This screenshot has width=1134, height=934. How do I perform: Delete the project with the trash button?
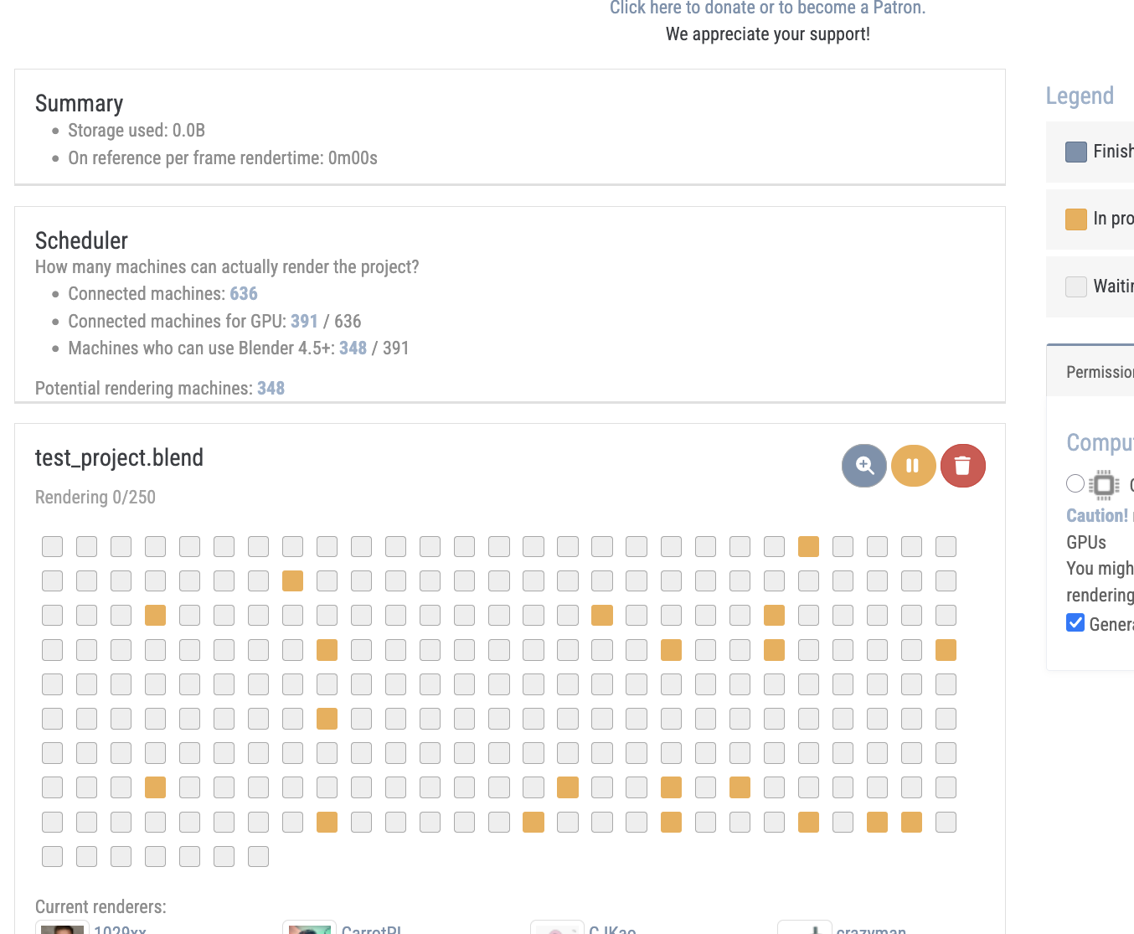[962, 466]
